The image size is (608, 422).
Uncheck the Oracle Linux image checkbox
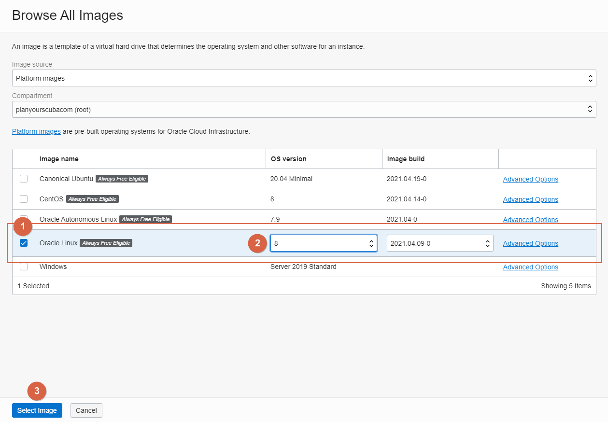point(24,243)
